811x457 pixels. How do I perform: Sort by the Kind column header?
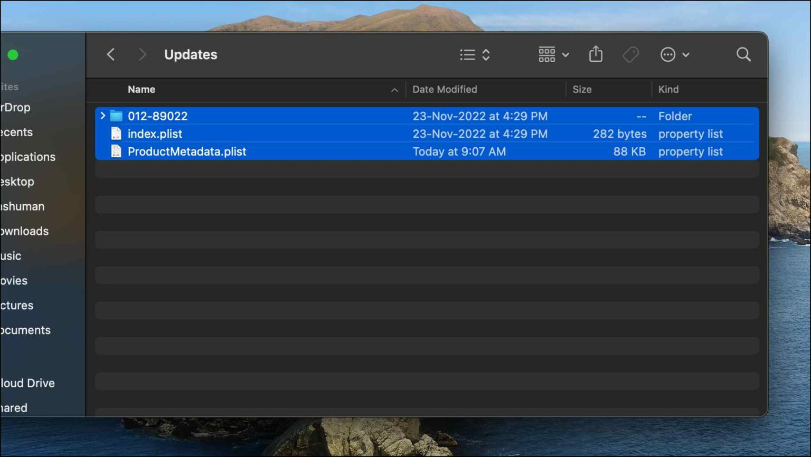pos(668,90)
